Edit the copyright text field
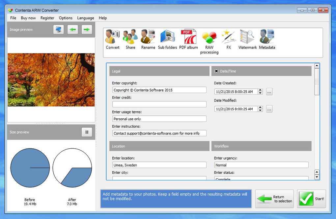The image size is (336, 219). (x=159, y=90)
